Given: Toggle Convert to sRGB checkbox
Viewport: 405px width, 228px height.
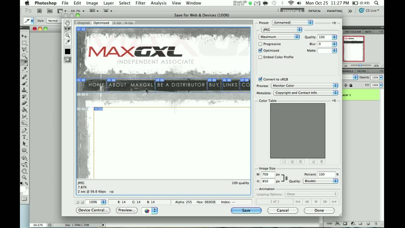Looking at the screenshot, I should tap(260, 79).
